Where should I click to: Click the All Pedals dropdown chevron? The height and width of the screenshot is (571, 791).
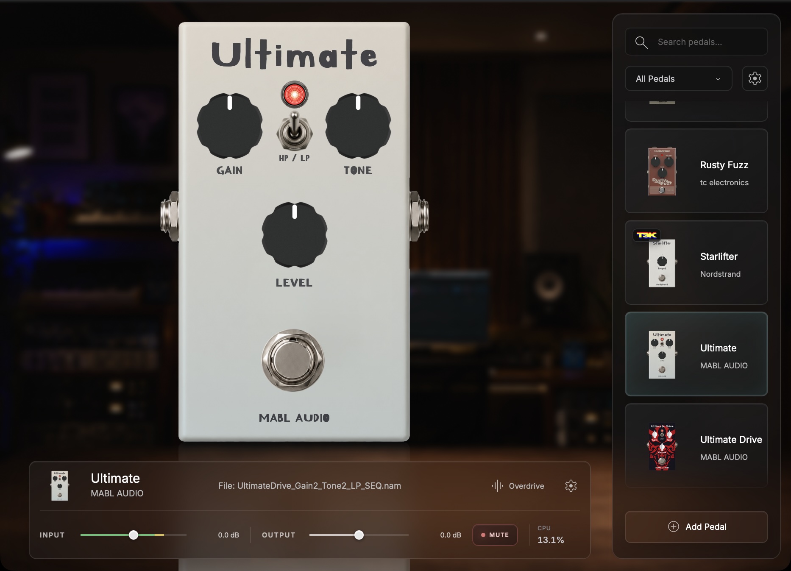click(x=718, y=79)
